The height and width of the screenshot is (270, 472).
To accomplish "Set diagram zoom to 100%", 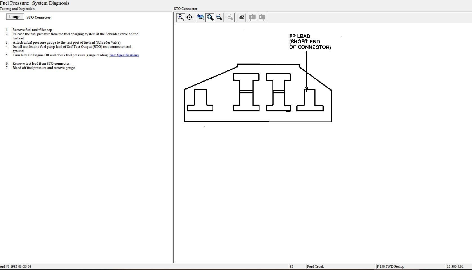I will pyautogui.click(x=201, y=17).
